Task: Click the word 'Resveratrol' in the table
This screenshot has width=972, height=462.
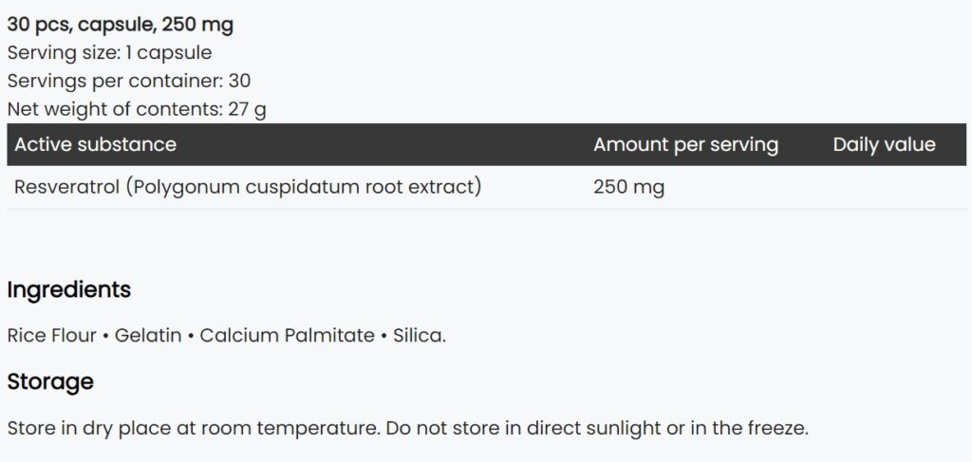Action: pos(66,187)
